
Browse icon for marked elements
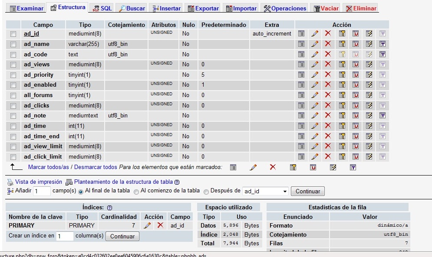click(x=233, y=167)
